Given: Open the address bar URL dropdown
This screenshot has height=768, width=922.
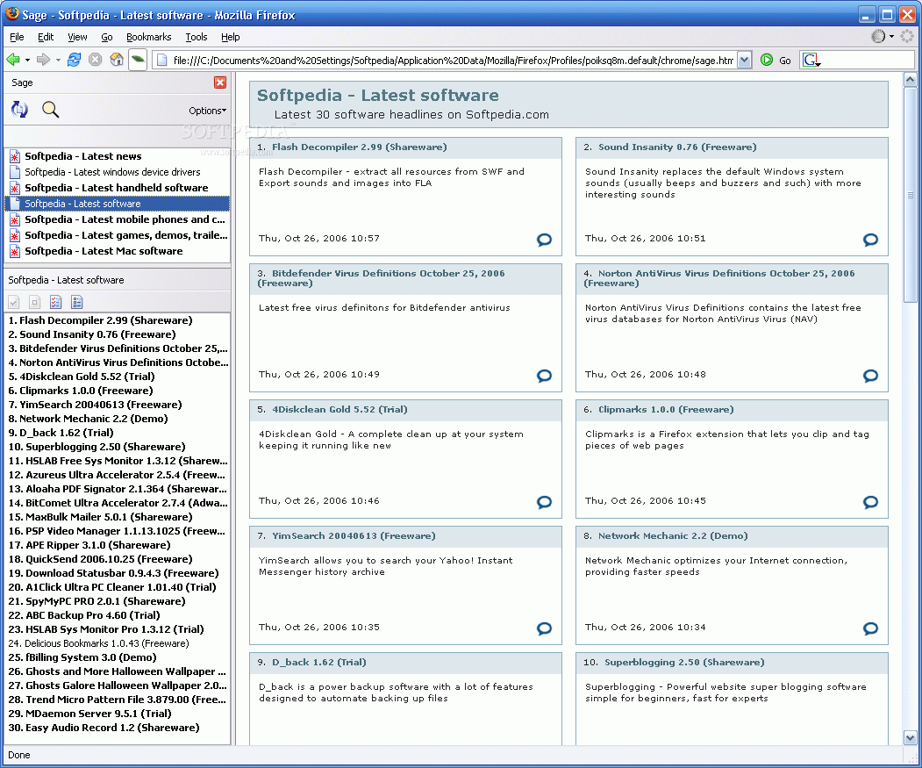Looking at the screenshot, I should [745, 60].
